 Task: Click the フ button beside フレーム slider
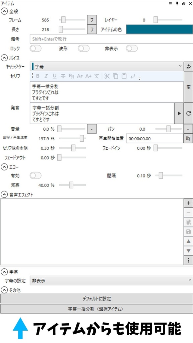(92, 20)
